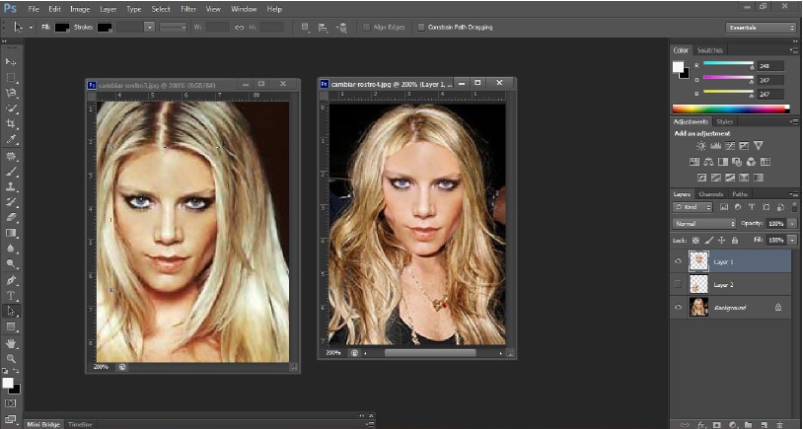
Task: Pick the Lasso tool
Action: click(x=11, y=92)
